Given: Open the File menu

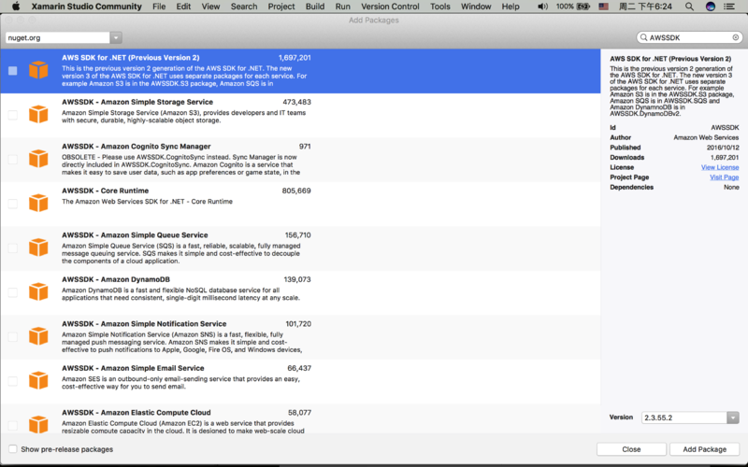Looking at the screenshot, I should pos(159,7).
